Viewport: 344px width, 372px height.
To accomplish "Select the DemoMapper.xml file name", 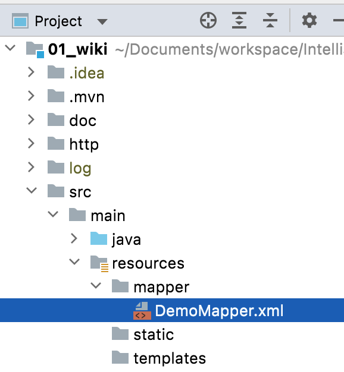I will point(219,311).
